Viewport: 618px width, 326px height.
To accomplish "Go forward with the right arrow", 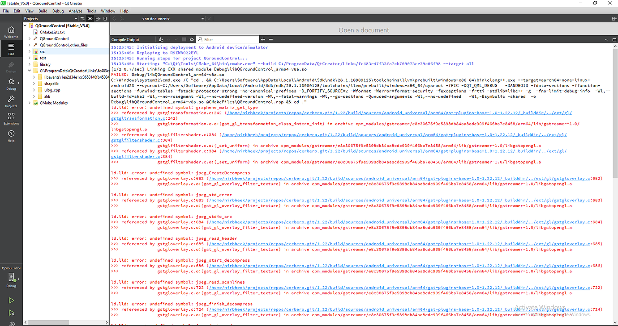I will point(122,19).
